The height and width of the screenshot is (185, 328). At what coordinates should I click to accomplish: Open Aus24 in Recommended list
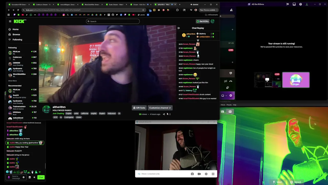click(x=23, y=96)
